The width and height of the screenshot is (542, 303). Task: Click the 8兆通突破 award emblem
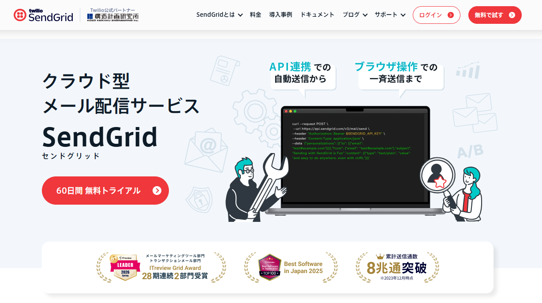[x=397, y=267]
